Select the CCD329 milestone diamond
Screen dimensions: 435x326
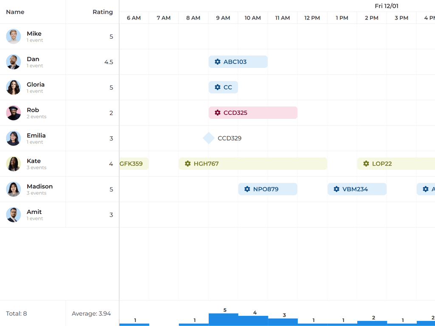pos(209,138)
